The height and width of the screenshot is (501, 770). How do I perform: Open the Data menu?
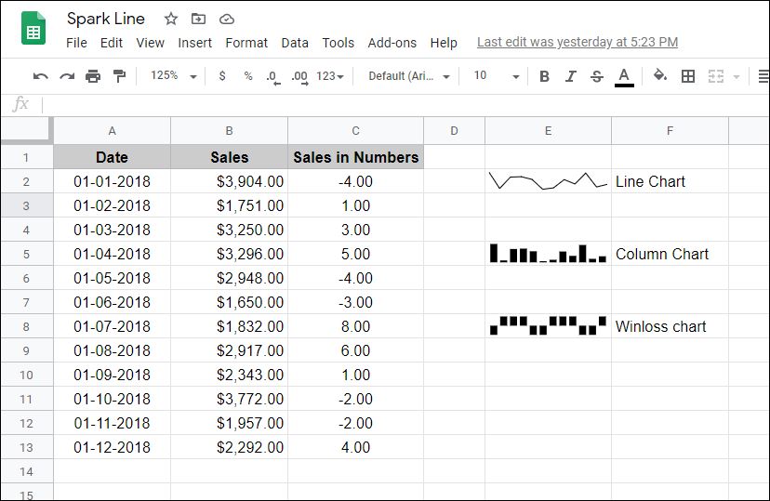[x=295, y=43]
